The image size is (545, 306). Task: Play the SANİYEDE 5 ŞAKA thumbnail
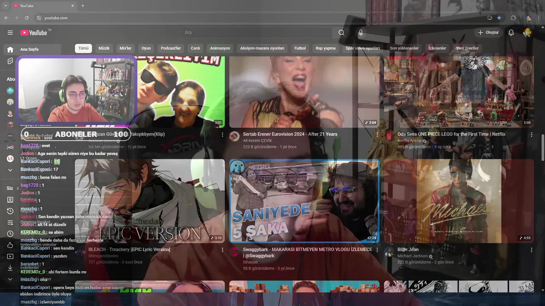(304, 201)
